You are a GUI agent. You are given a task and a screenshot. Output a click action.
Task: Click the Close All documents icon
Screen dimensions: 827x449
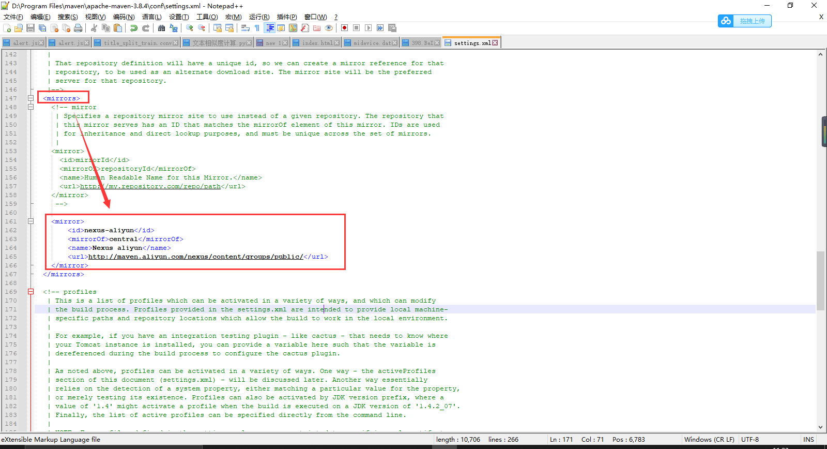[66, 28]
